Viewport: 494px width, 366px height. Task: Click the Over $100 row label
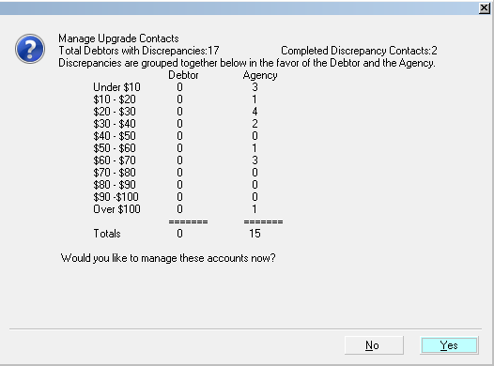coord(116,209)
